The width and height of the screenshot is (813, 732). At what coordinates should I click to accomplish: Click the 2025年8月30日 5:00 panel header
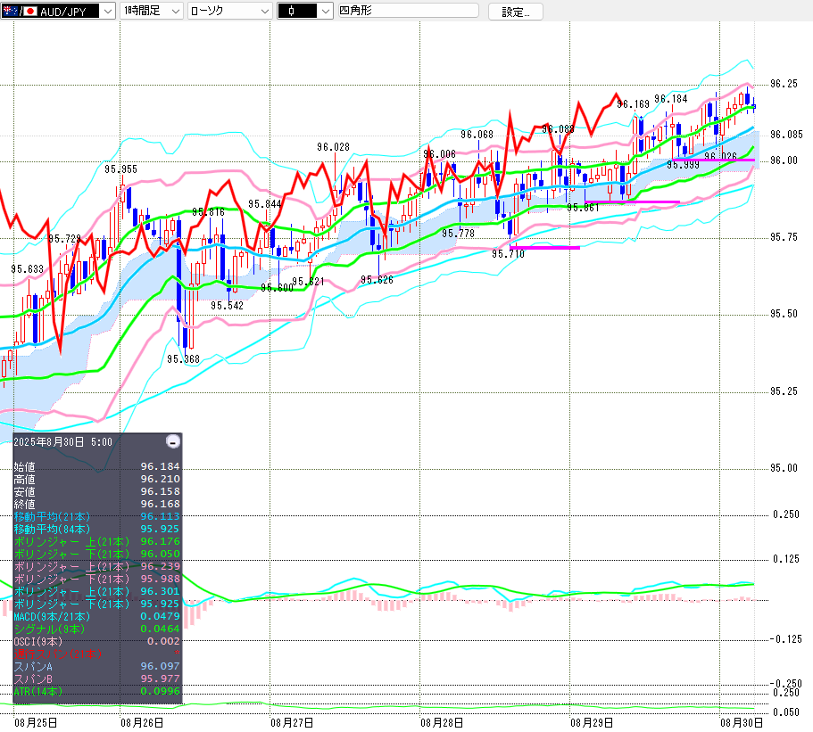pos(62,442)
